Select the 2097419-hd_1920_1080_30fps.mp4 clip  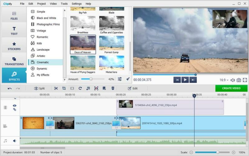click(x=181, y=123)
